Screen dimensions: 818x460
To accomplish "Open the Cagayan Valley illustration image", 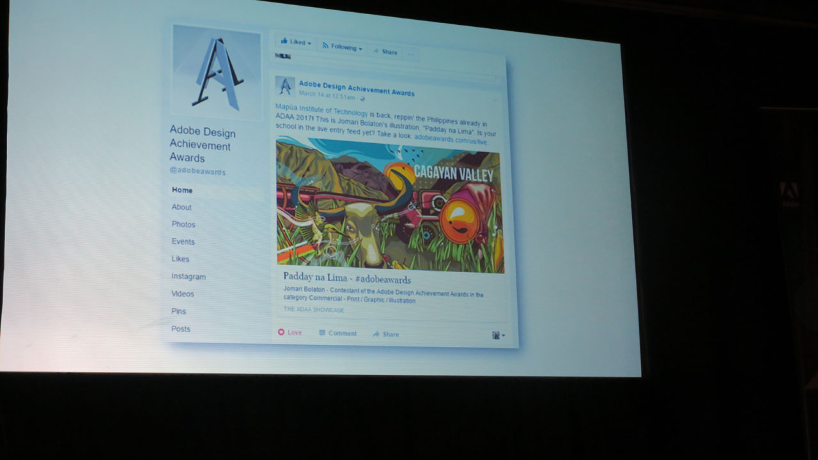I will 390,204.
